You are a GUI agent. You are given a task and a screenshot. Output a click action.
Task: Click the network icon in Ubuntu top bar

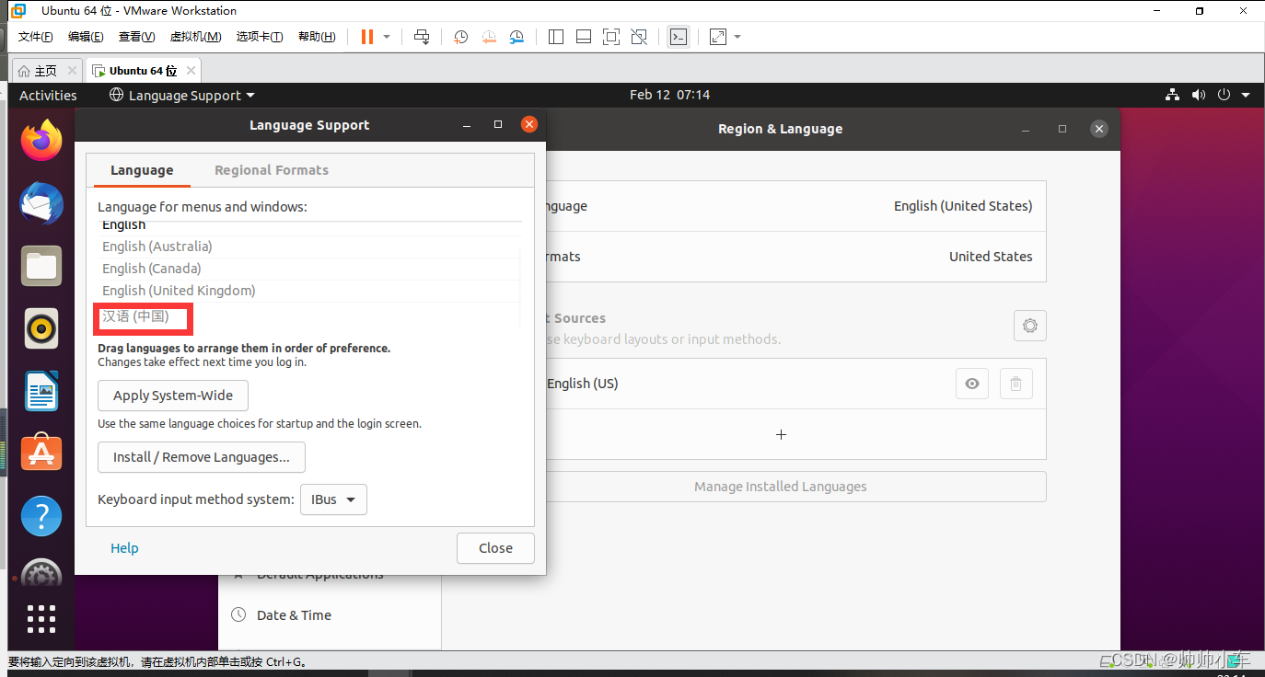tap(1172, 95)
